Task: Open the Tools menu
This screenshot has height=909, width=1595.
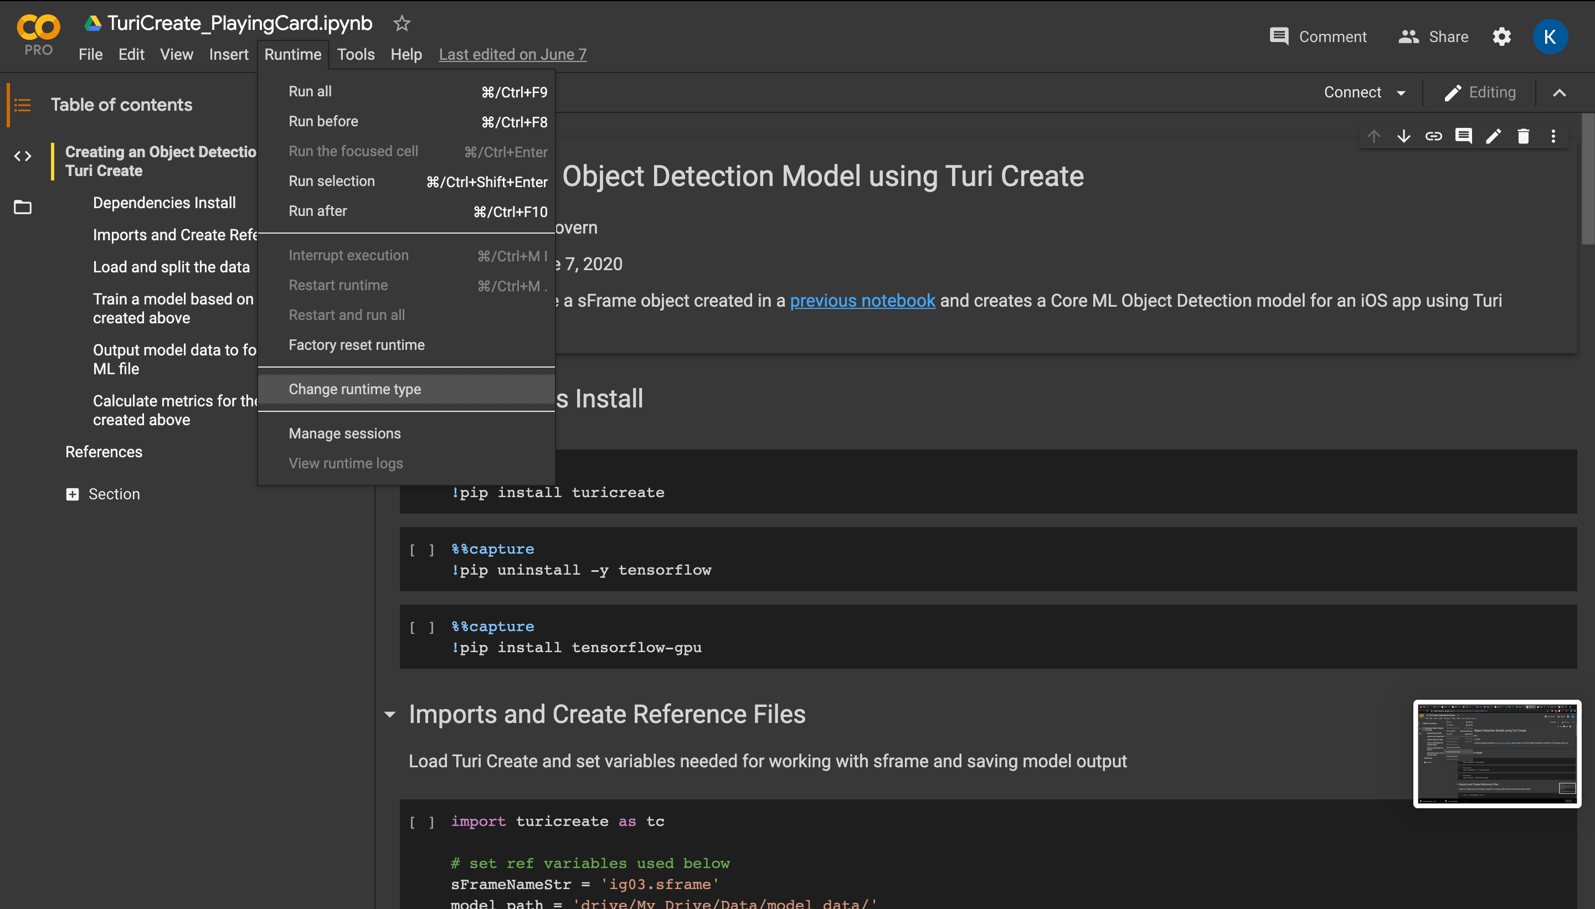Action: (356, 54)
